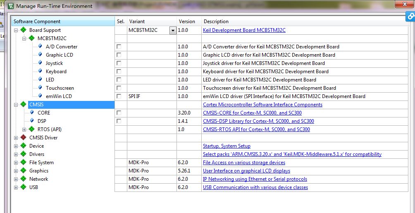This screenshot has height=213, width=415.
Task: Open User Interface on graphical LCD displays link
Action: tap(246, 171)
